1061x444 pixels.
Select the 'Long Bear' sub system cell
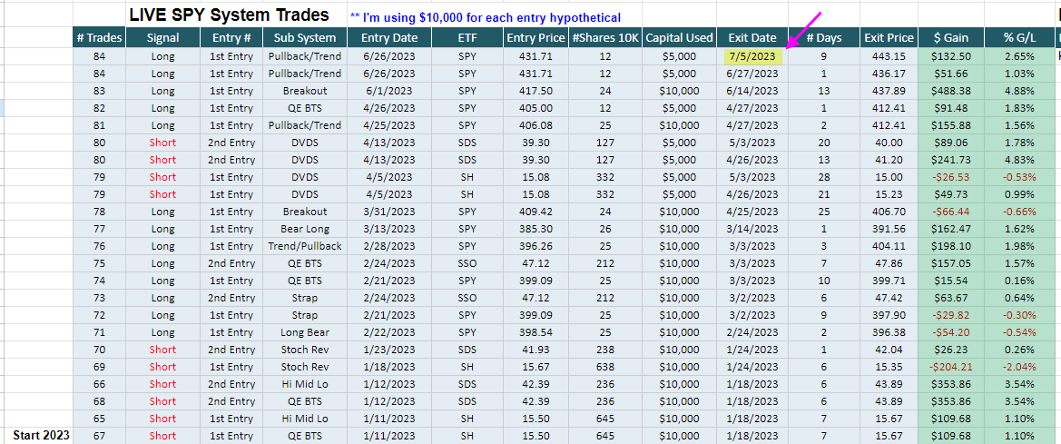[x=304, y=332]
